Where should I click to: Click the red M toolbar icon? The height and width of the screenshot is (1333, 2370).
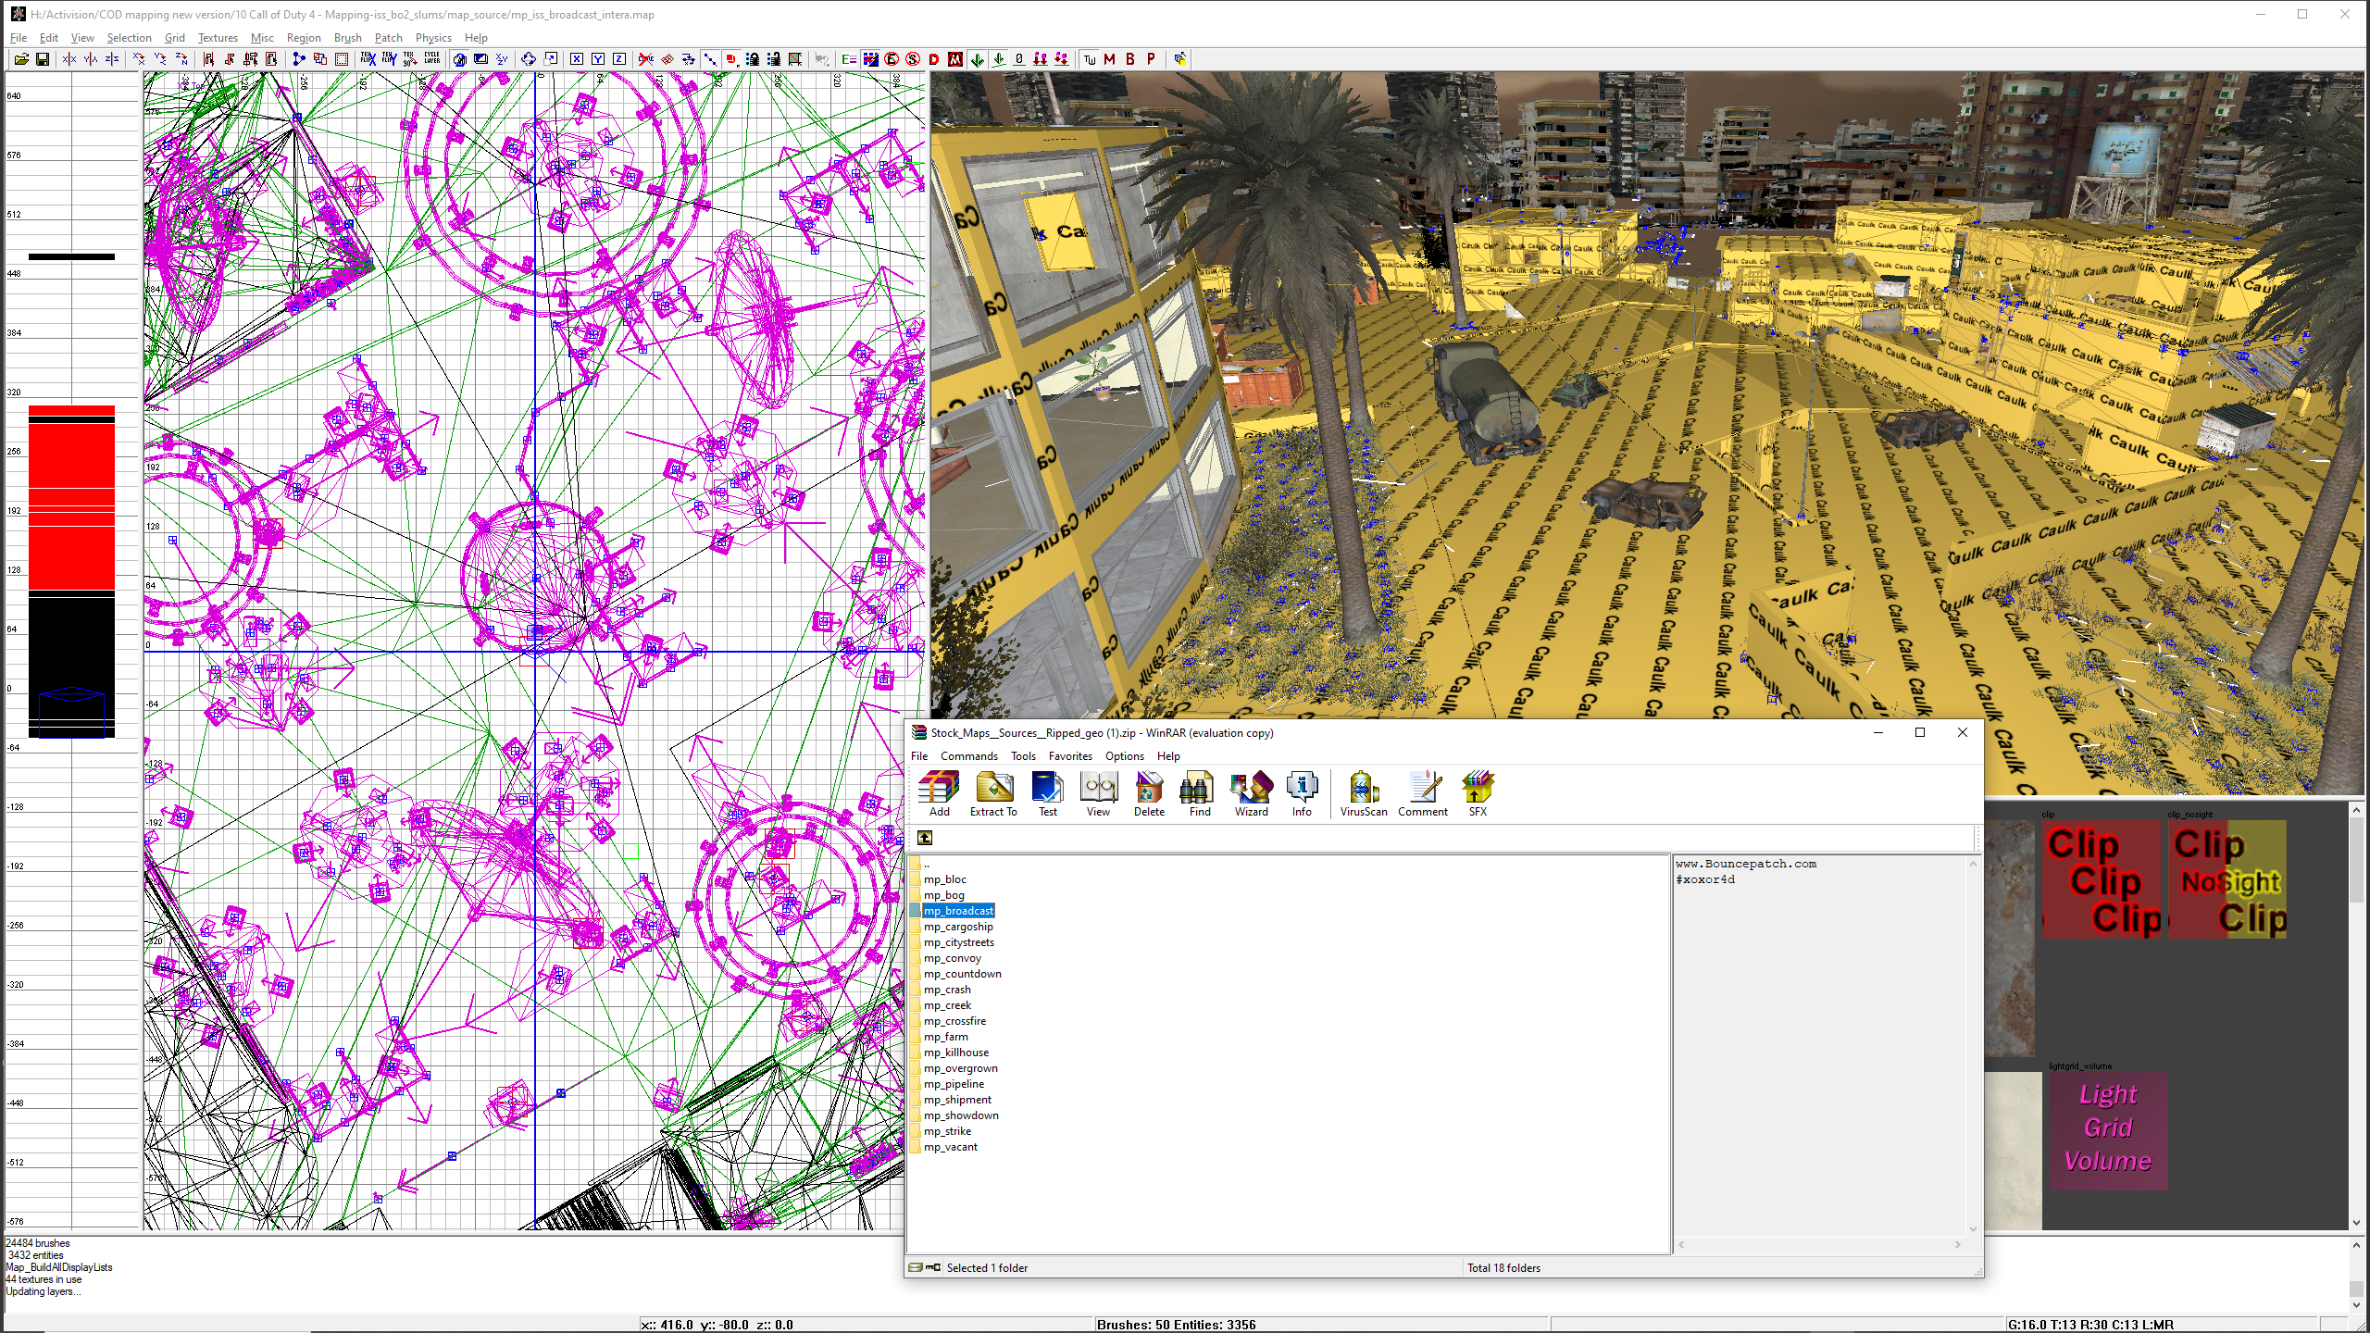[x=1109, y=59]
